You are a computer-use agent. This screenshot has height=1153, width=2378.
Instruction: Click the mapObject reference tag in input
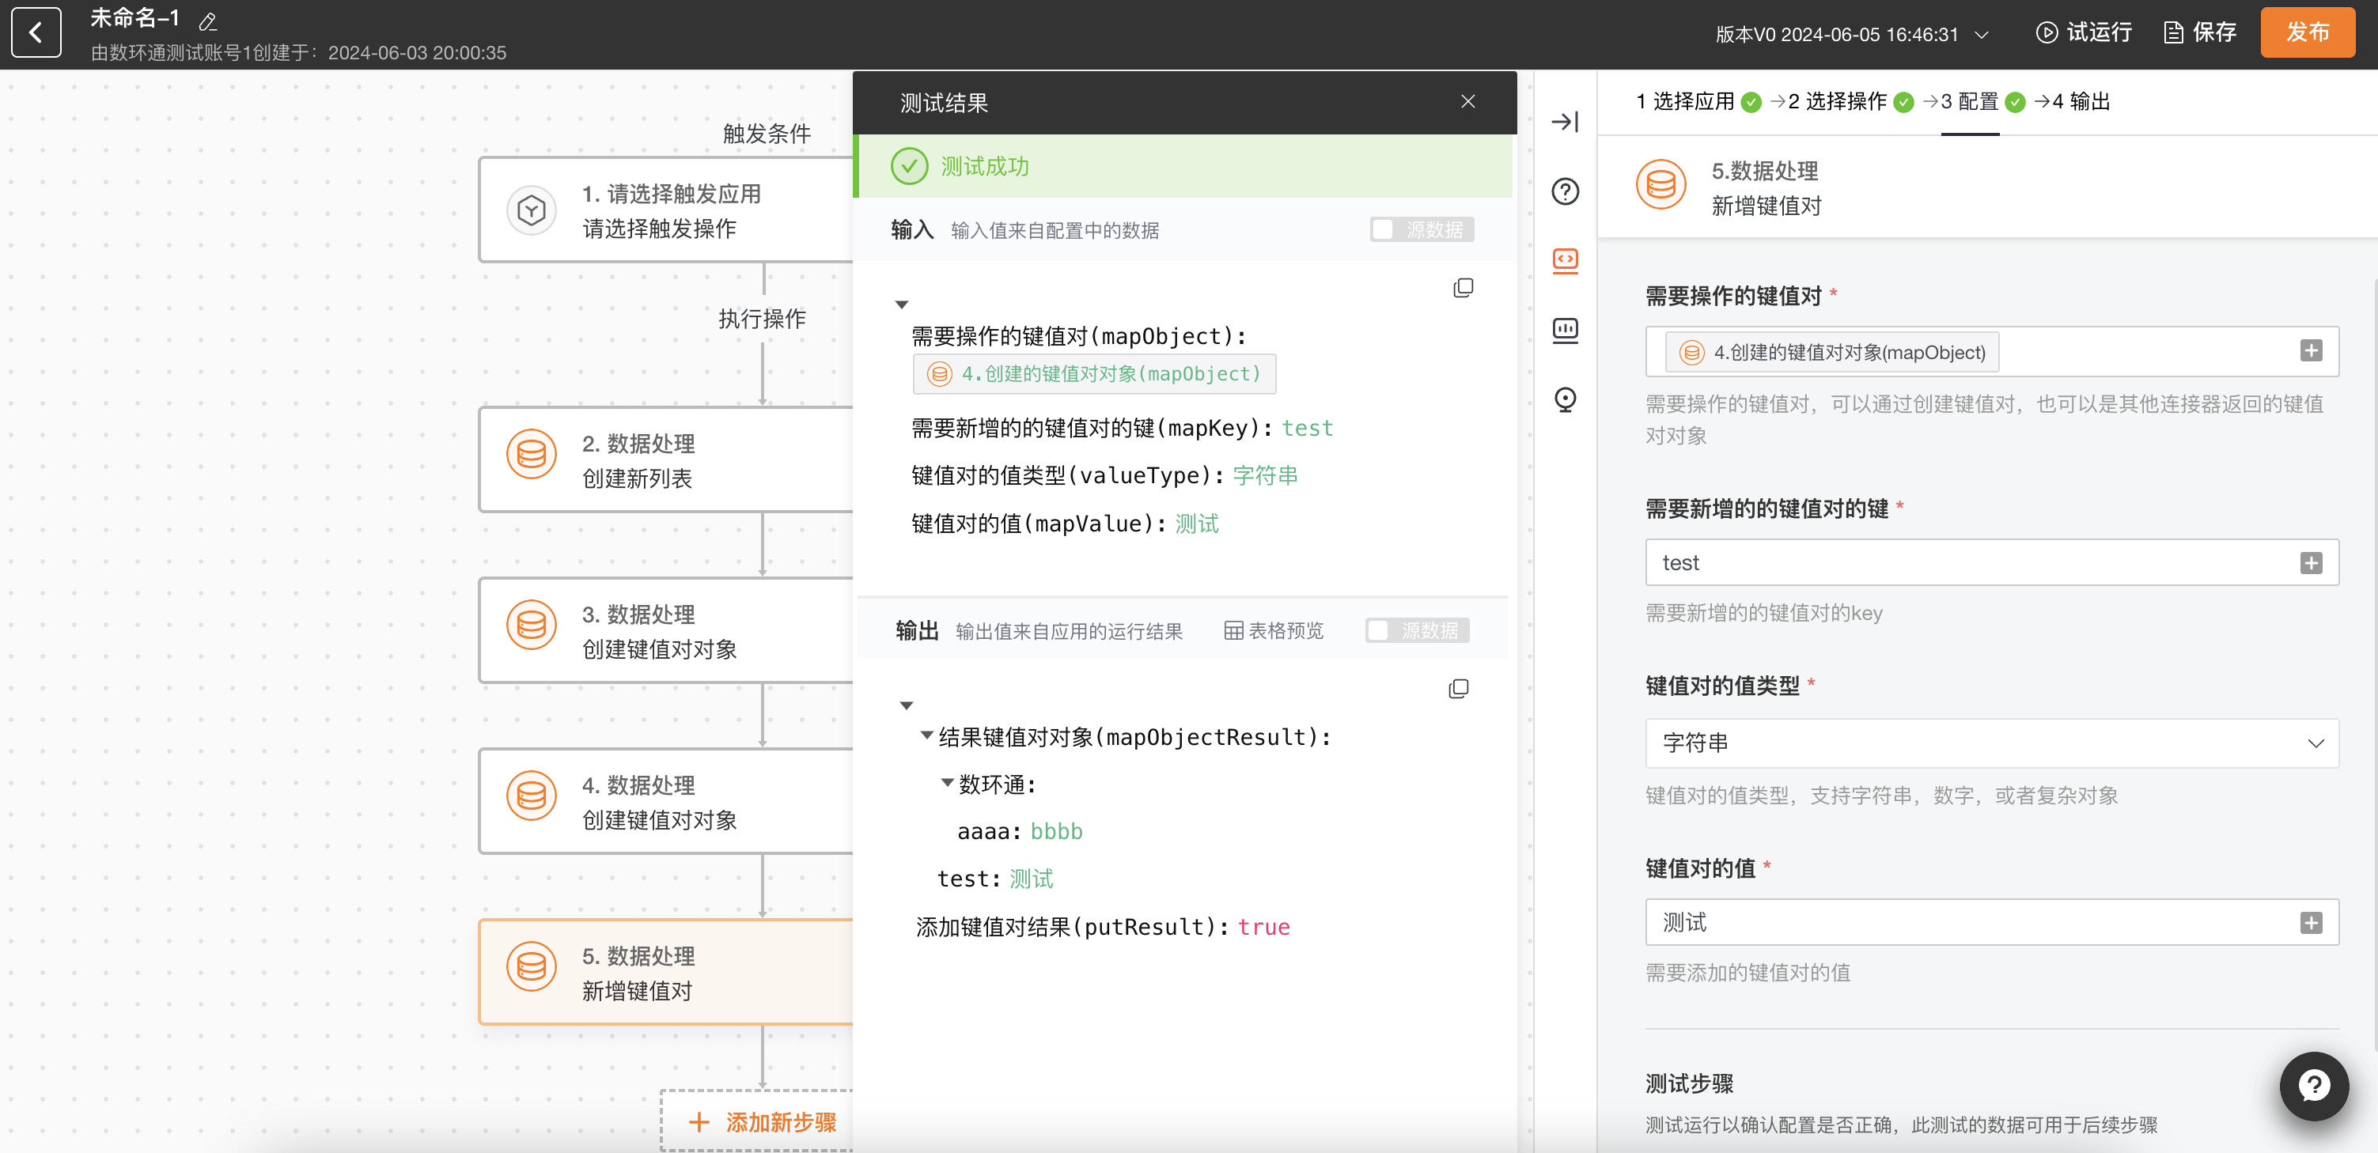1094,374
